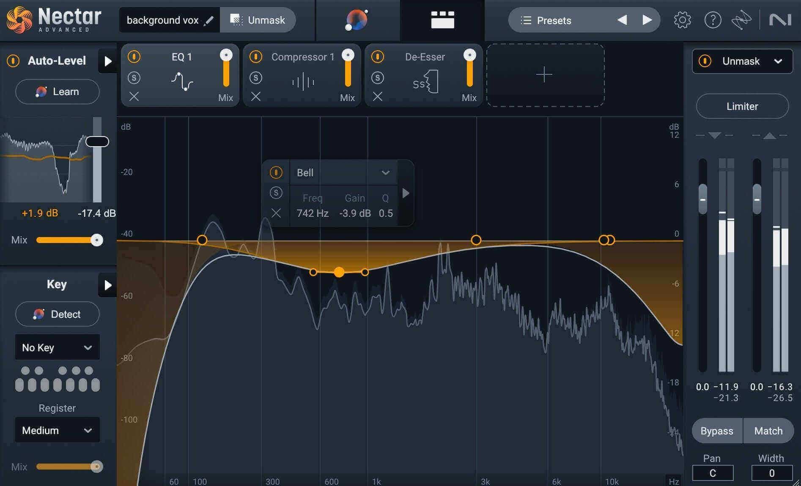Toggle the C piano key in Key
The width and height of the screenshot is (801, 486).
pyautogui.click(x=19, y=385)
